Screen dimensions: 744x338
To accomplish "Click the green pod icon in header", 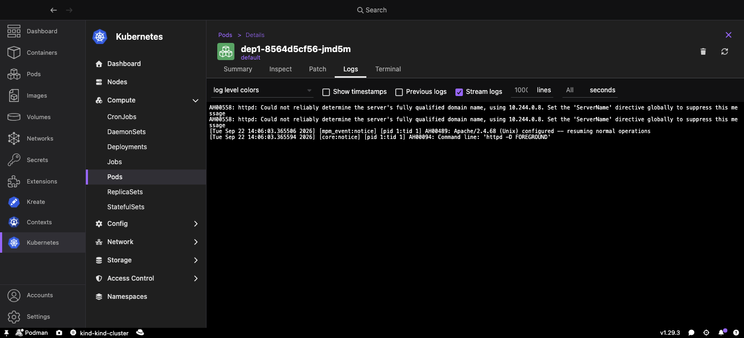I will tap(226, 52).
